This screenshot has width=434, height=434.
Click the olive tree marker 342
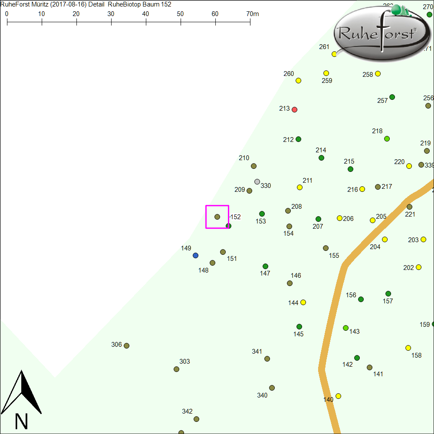196,419
